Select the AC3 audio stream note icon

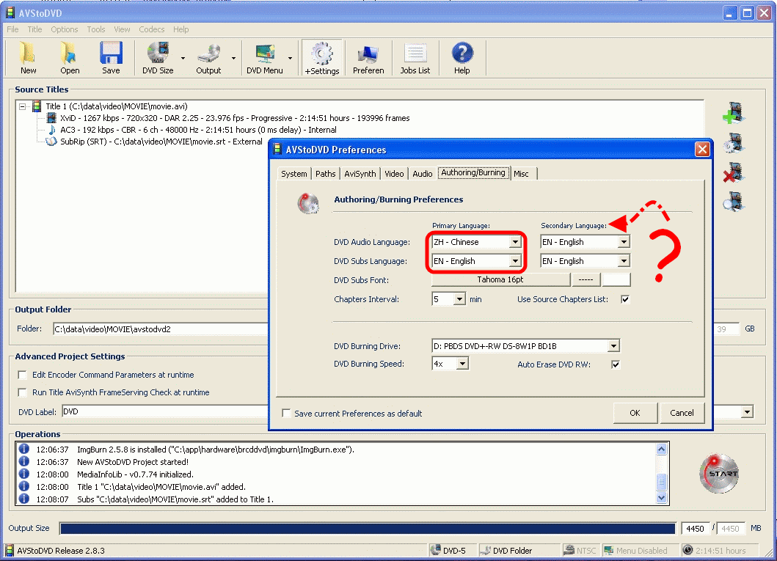tap(51, 130)
